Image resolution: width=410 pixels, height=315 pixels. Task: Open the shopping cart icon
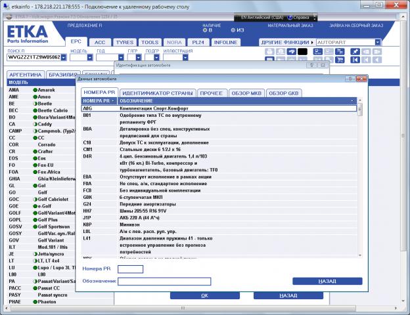(340, 60)
